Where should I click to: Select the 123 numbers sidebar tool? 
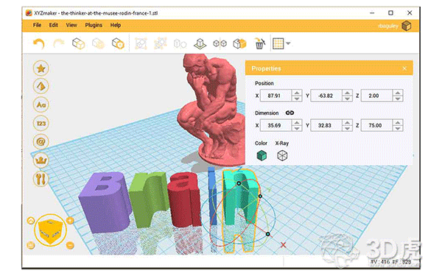(41, 124)
